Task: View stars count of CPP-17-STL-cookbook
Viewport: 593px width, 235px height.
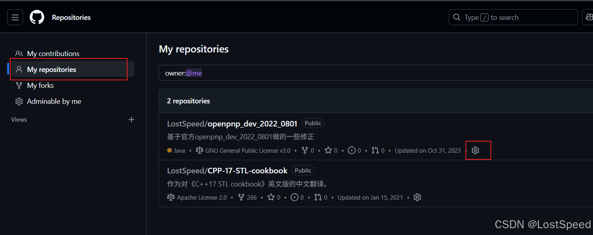Action: click(274, 197)
